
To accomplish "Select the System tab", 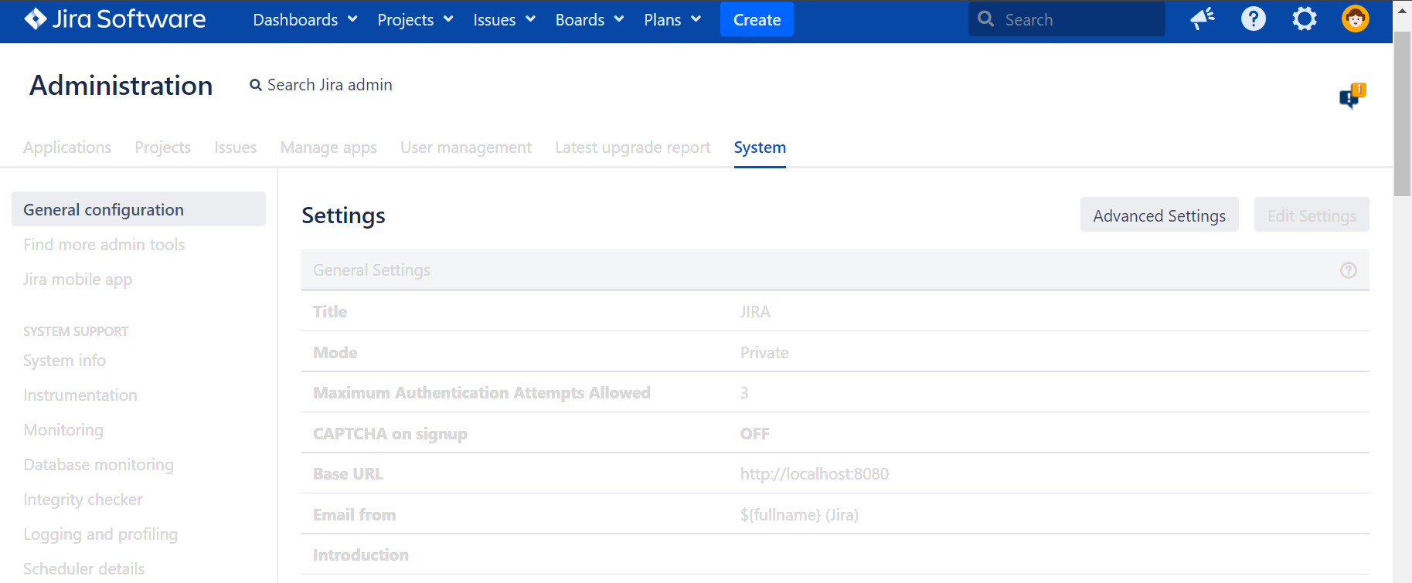I will pos(760,147).
